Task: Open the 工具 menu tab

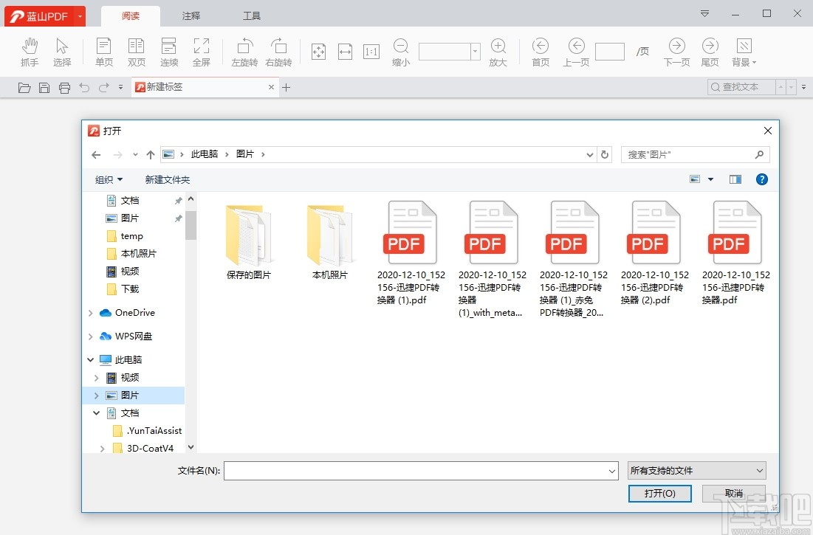Action: (251, 15)
